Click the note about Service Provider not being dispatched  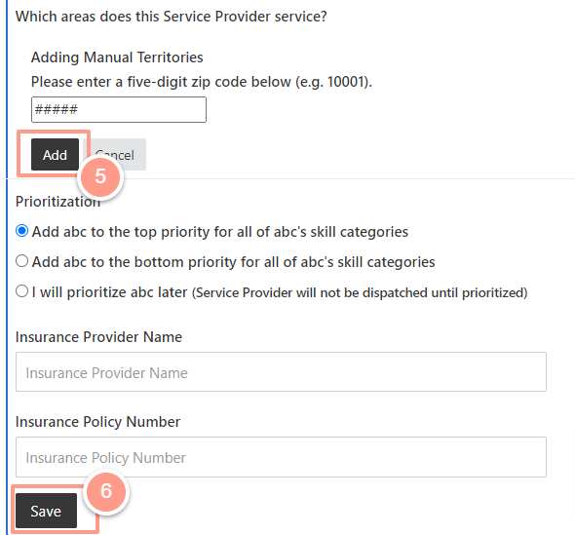(360, 293)
